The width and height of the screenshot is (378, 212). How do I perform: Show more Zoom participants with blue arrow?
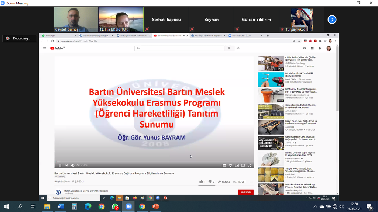coord(332,20)
